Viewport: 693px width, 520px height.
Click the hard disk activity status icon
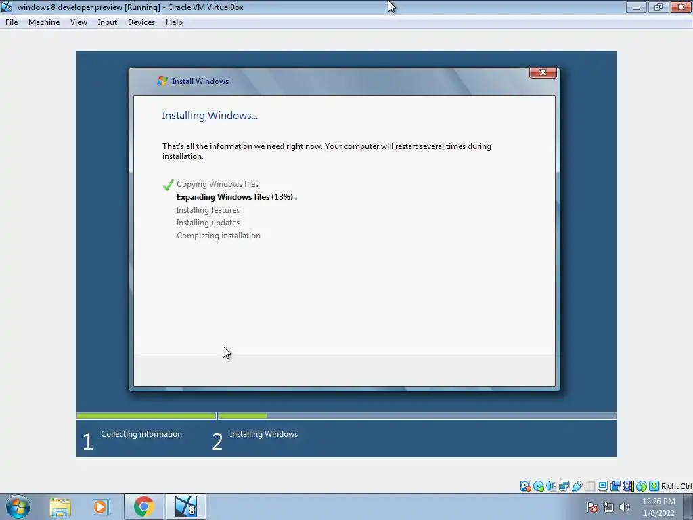point(525,486)
